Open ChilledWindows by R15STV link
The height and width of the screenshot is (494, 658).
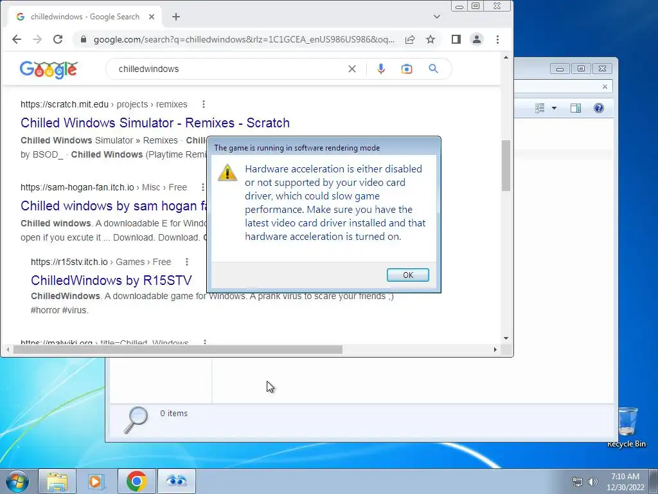coord(111,280)
